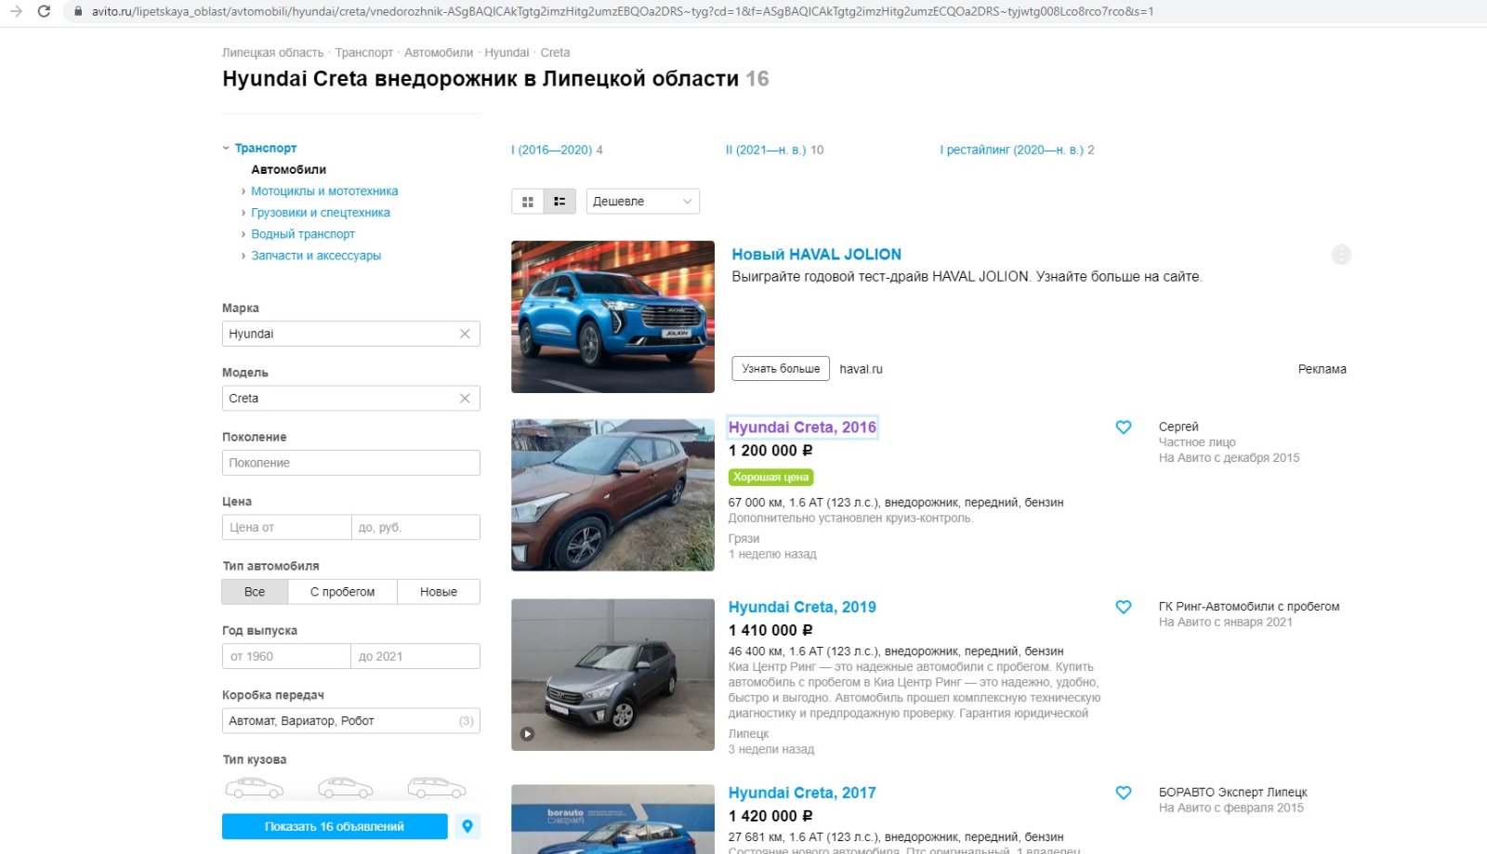Add Hyundai Creta 2019 to favorites
This screenshot has height=854, width=1487.
1124,607
